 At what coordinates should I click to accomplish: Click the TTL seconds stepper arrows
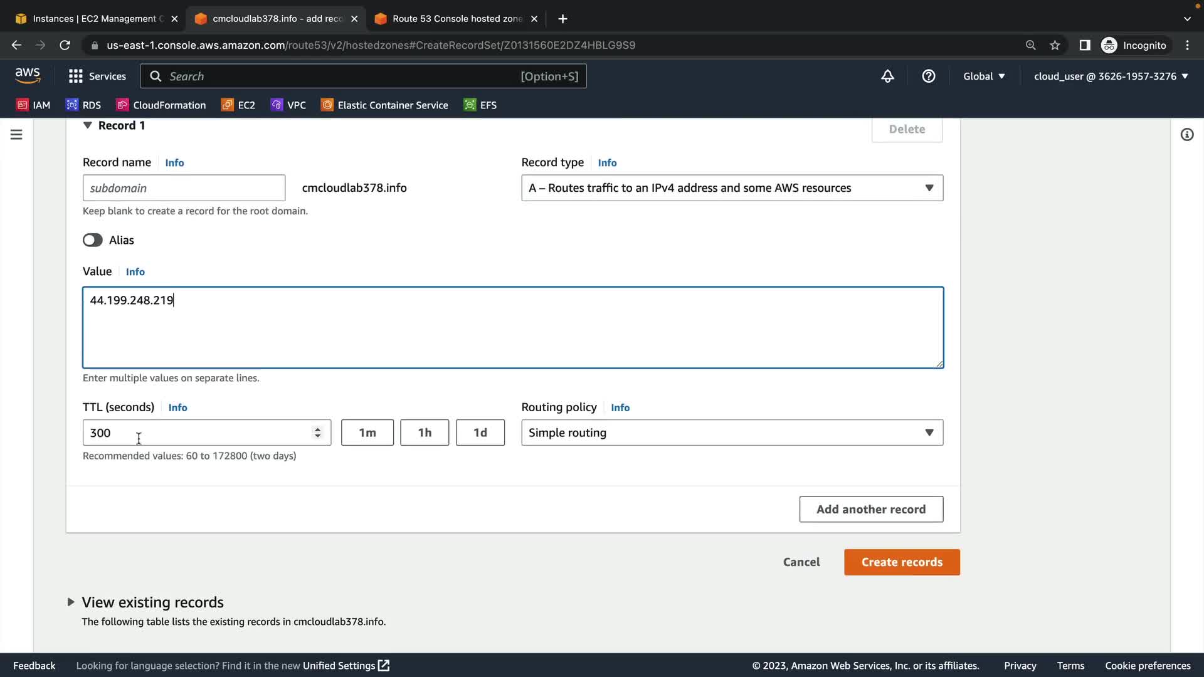click(x=317, y=433)
